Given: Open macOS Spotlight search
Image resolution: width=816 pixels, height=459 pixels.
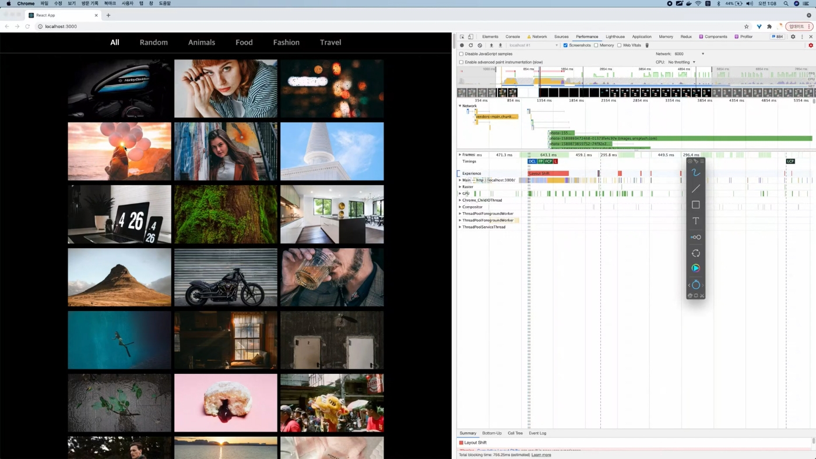Looking at the screenshot, I should coord(786,3).
